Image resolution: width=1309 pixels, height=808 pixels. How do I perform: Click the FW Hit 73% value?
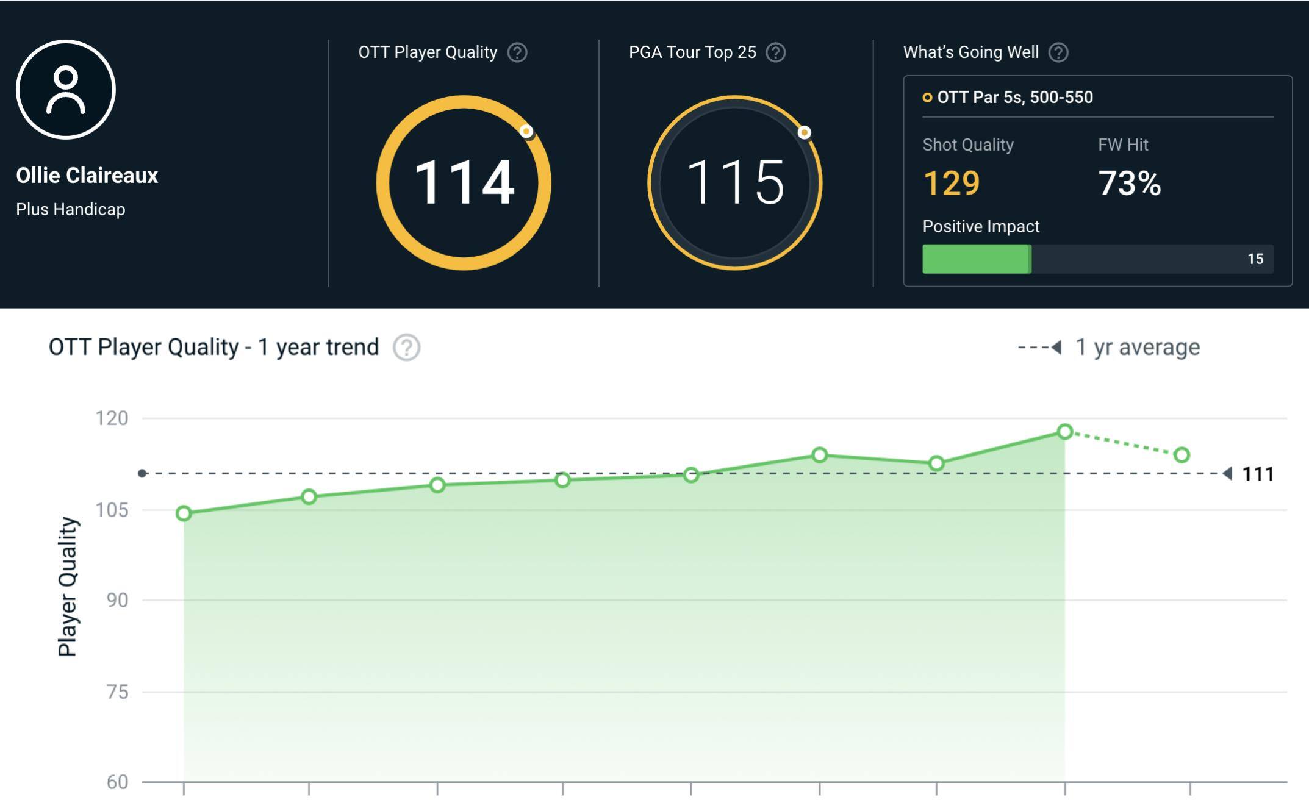click(1129, 183)
